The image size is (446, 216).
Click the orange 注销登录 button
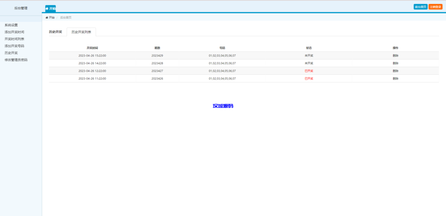click(x=435, y=7)
